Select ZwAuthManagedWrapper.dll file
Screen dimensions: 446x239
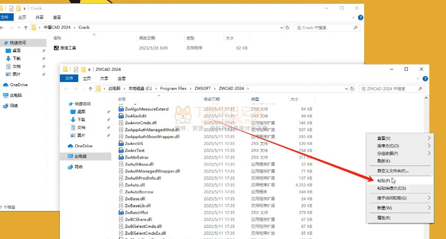(149, 171)
